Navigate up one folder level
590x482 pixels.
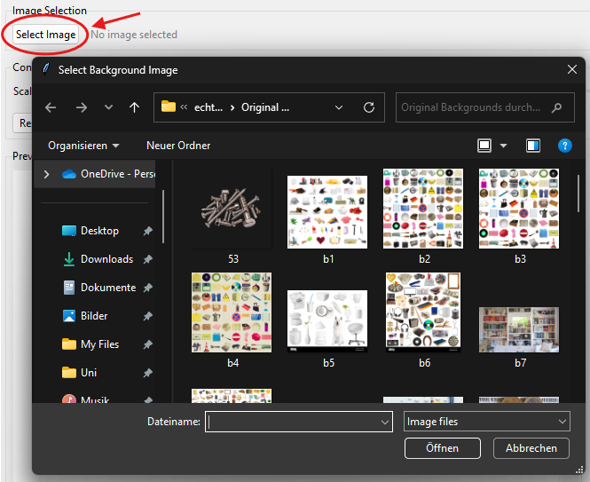(x=134, y=107)
